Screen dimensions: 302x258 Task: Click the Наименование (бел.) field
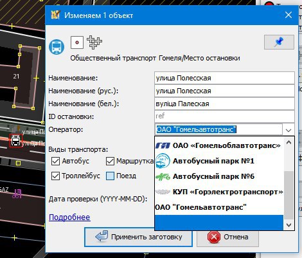click(224, 104)
